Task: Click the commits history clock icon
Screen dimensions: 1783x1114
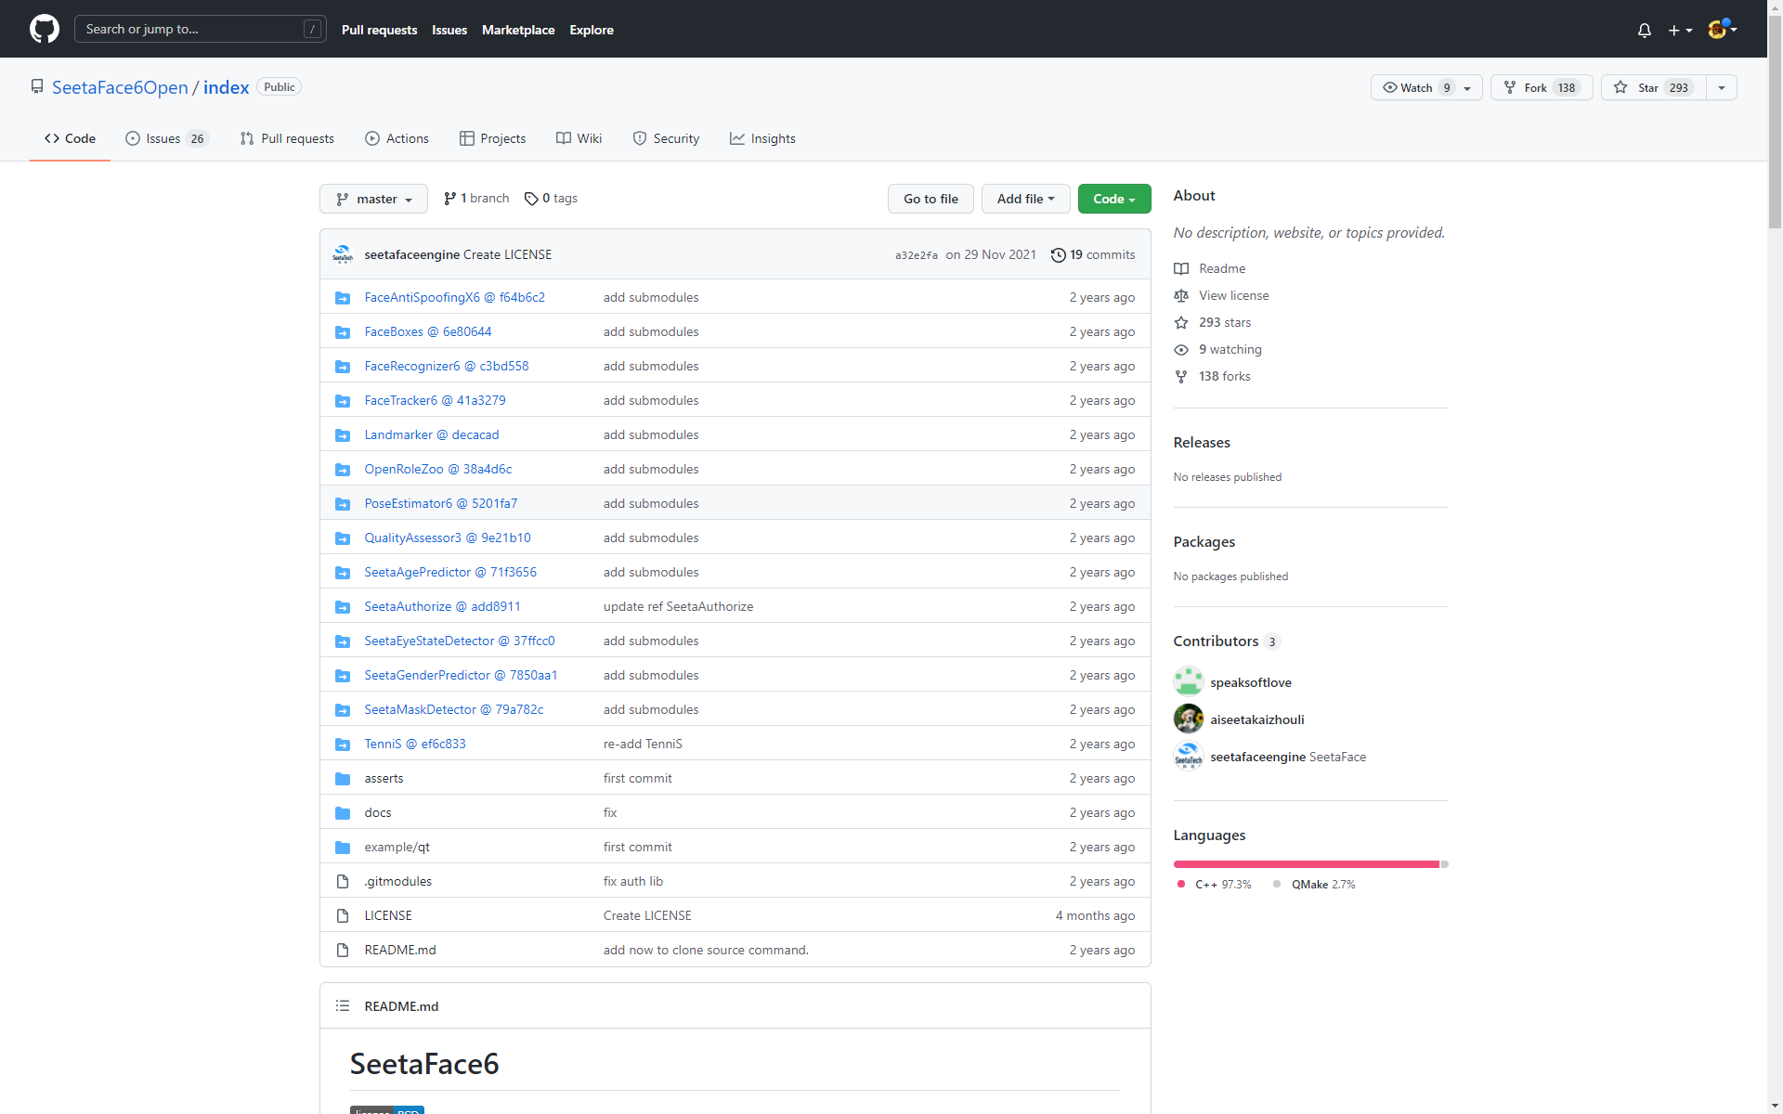Action: [x=1058, y=254]
